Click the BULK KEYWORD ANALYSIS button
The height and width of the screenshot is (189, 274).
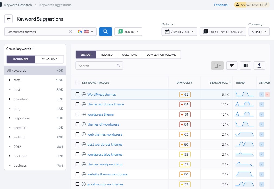point(223,32)
